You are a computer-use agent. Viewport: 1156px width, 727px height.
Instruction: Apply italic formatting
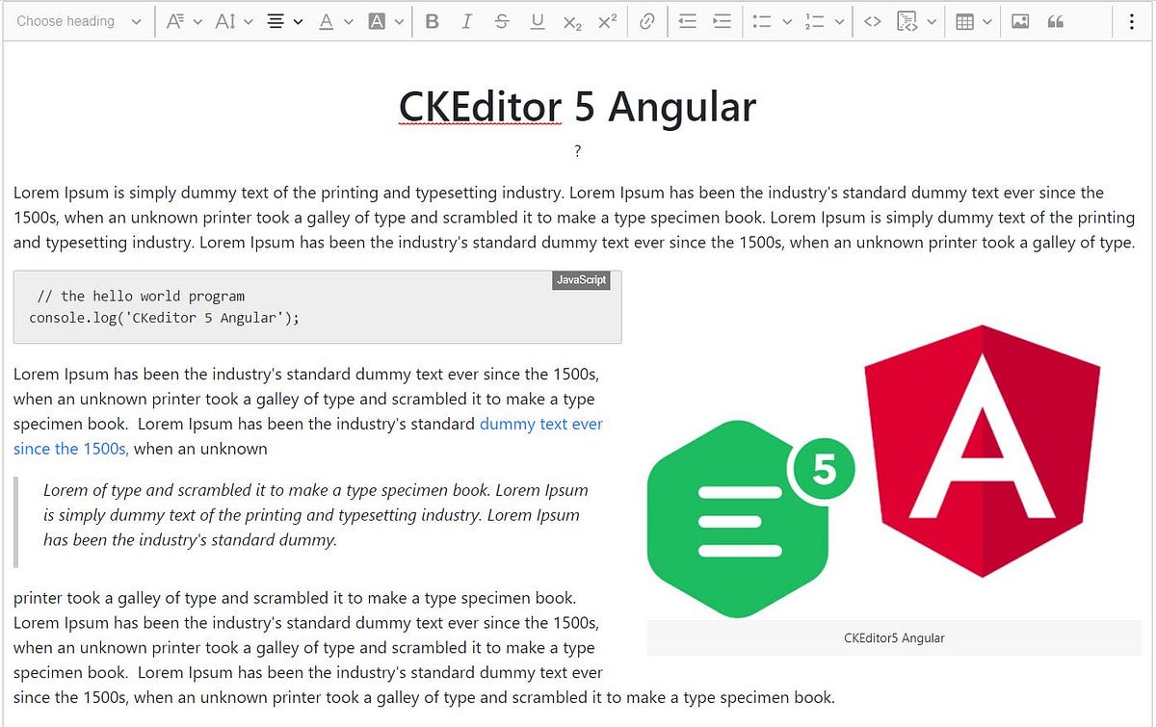coord(466,20)
